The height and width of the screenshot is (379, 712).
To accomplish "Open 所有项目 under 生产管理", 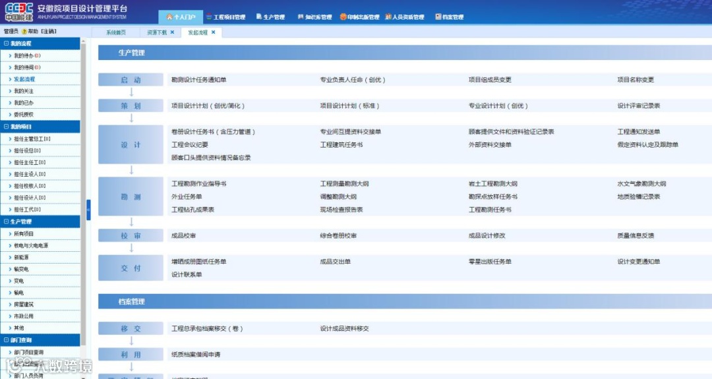I will click(x=40, y=234).
